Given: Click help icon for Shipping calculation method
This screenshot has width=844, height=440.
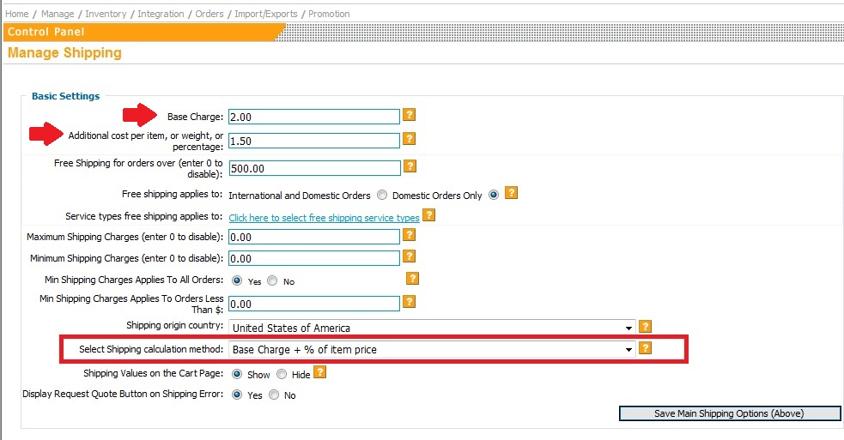Looking at the screenshot, I should [646, 348].
